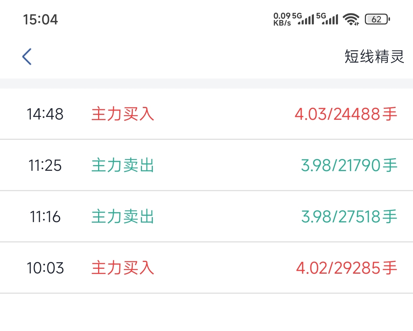
Task: Tap the second 5G signal bars
Action: pyautogui.click(x=327, y=19)
